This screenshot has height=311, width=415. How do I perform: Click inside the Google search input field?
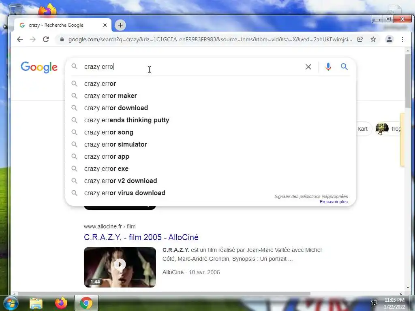pyautogui.click(x=193, y=67)
